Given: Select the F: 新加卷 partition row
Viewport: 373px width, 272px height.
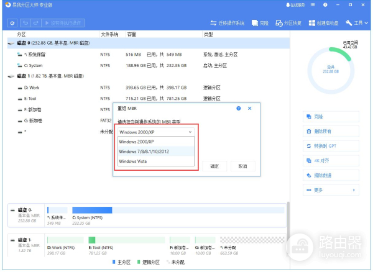Looking at the screenshot, I should (60, 109).
